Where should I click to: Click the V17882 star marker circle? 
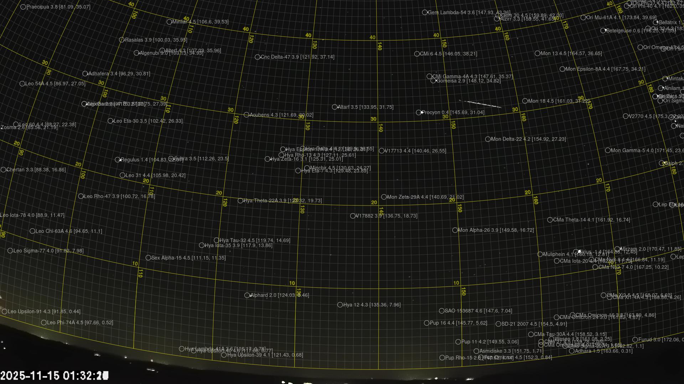click(x=353, y=216)
